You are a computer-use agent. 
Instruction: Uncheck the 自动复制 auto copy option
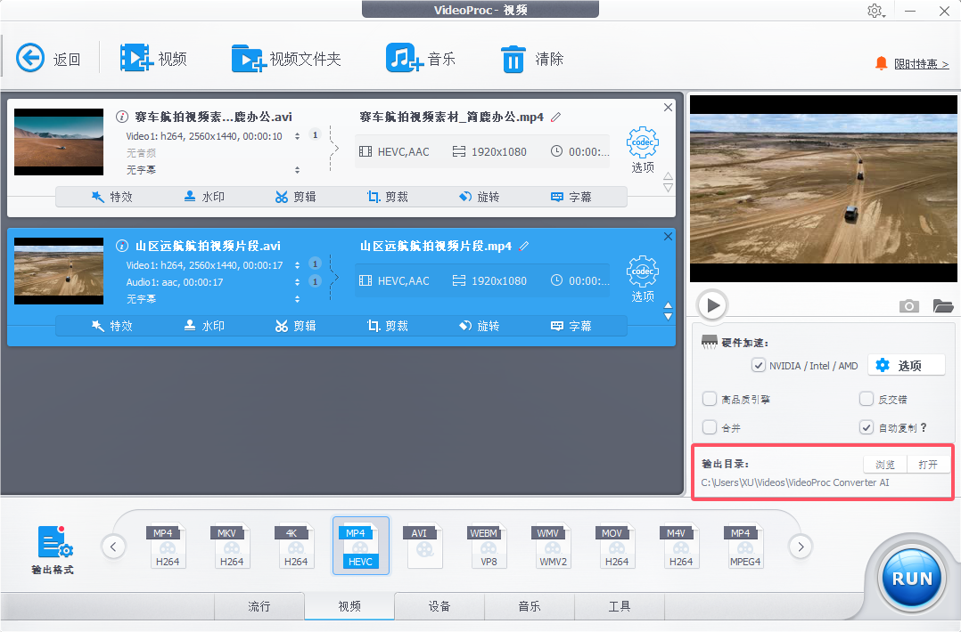[x=866, y=426]
